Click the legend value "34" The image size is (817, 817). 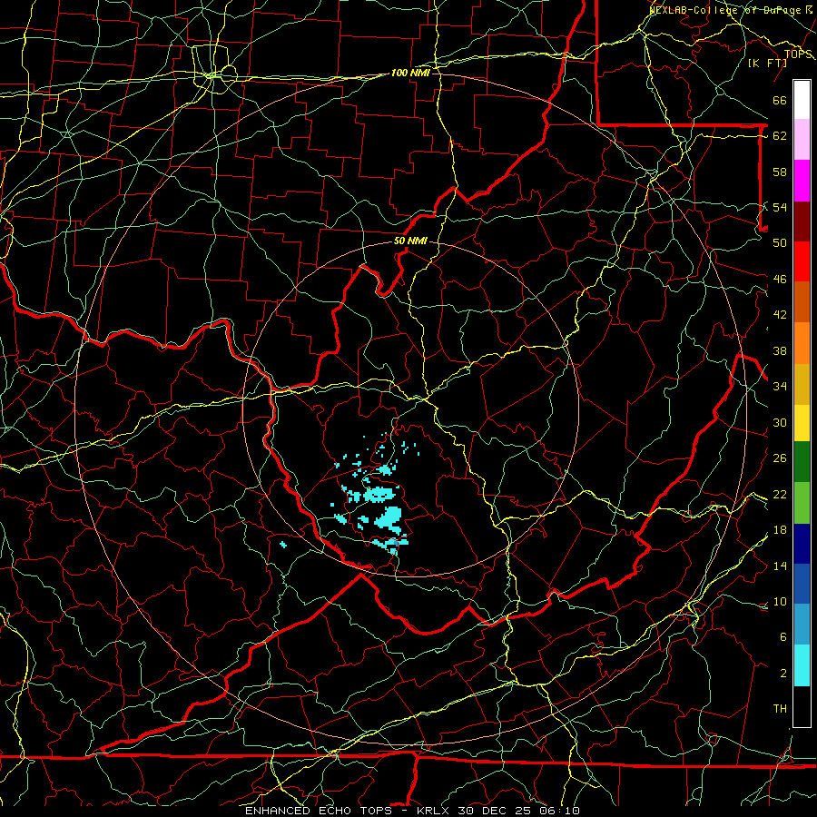[780, 386]
